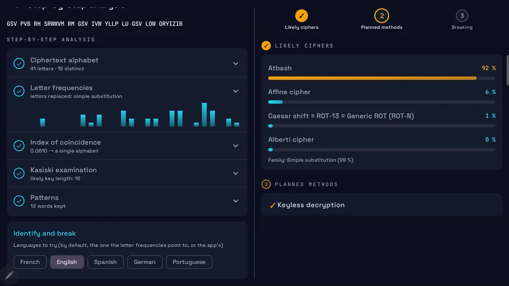Expand the Patterns section chevron
The image size is (509, 286).
tap(235, 201)
